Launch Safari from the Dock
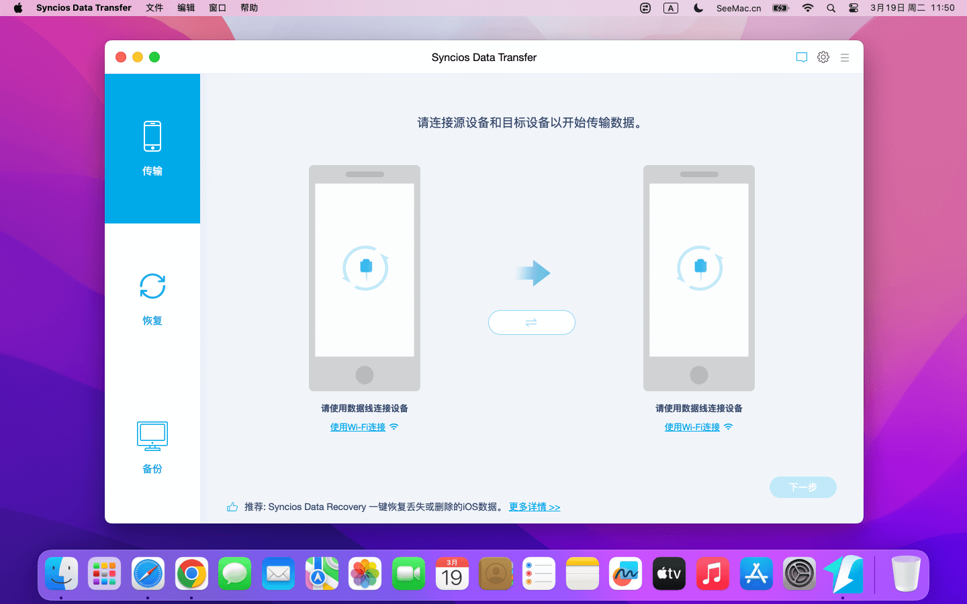The height and width of the screenshot is (604, 967). 148,574
